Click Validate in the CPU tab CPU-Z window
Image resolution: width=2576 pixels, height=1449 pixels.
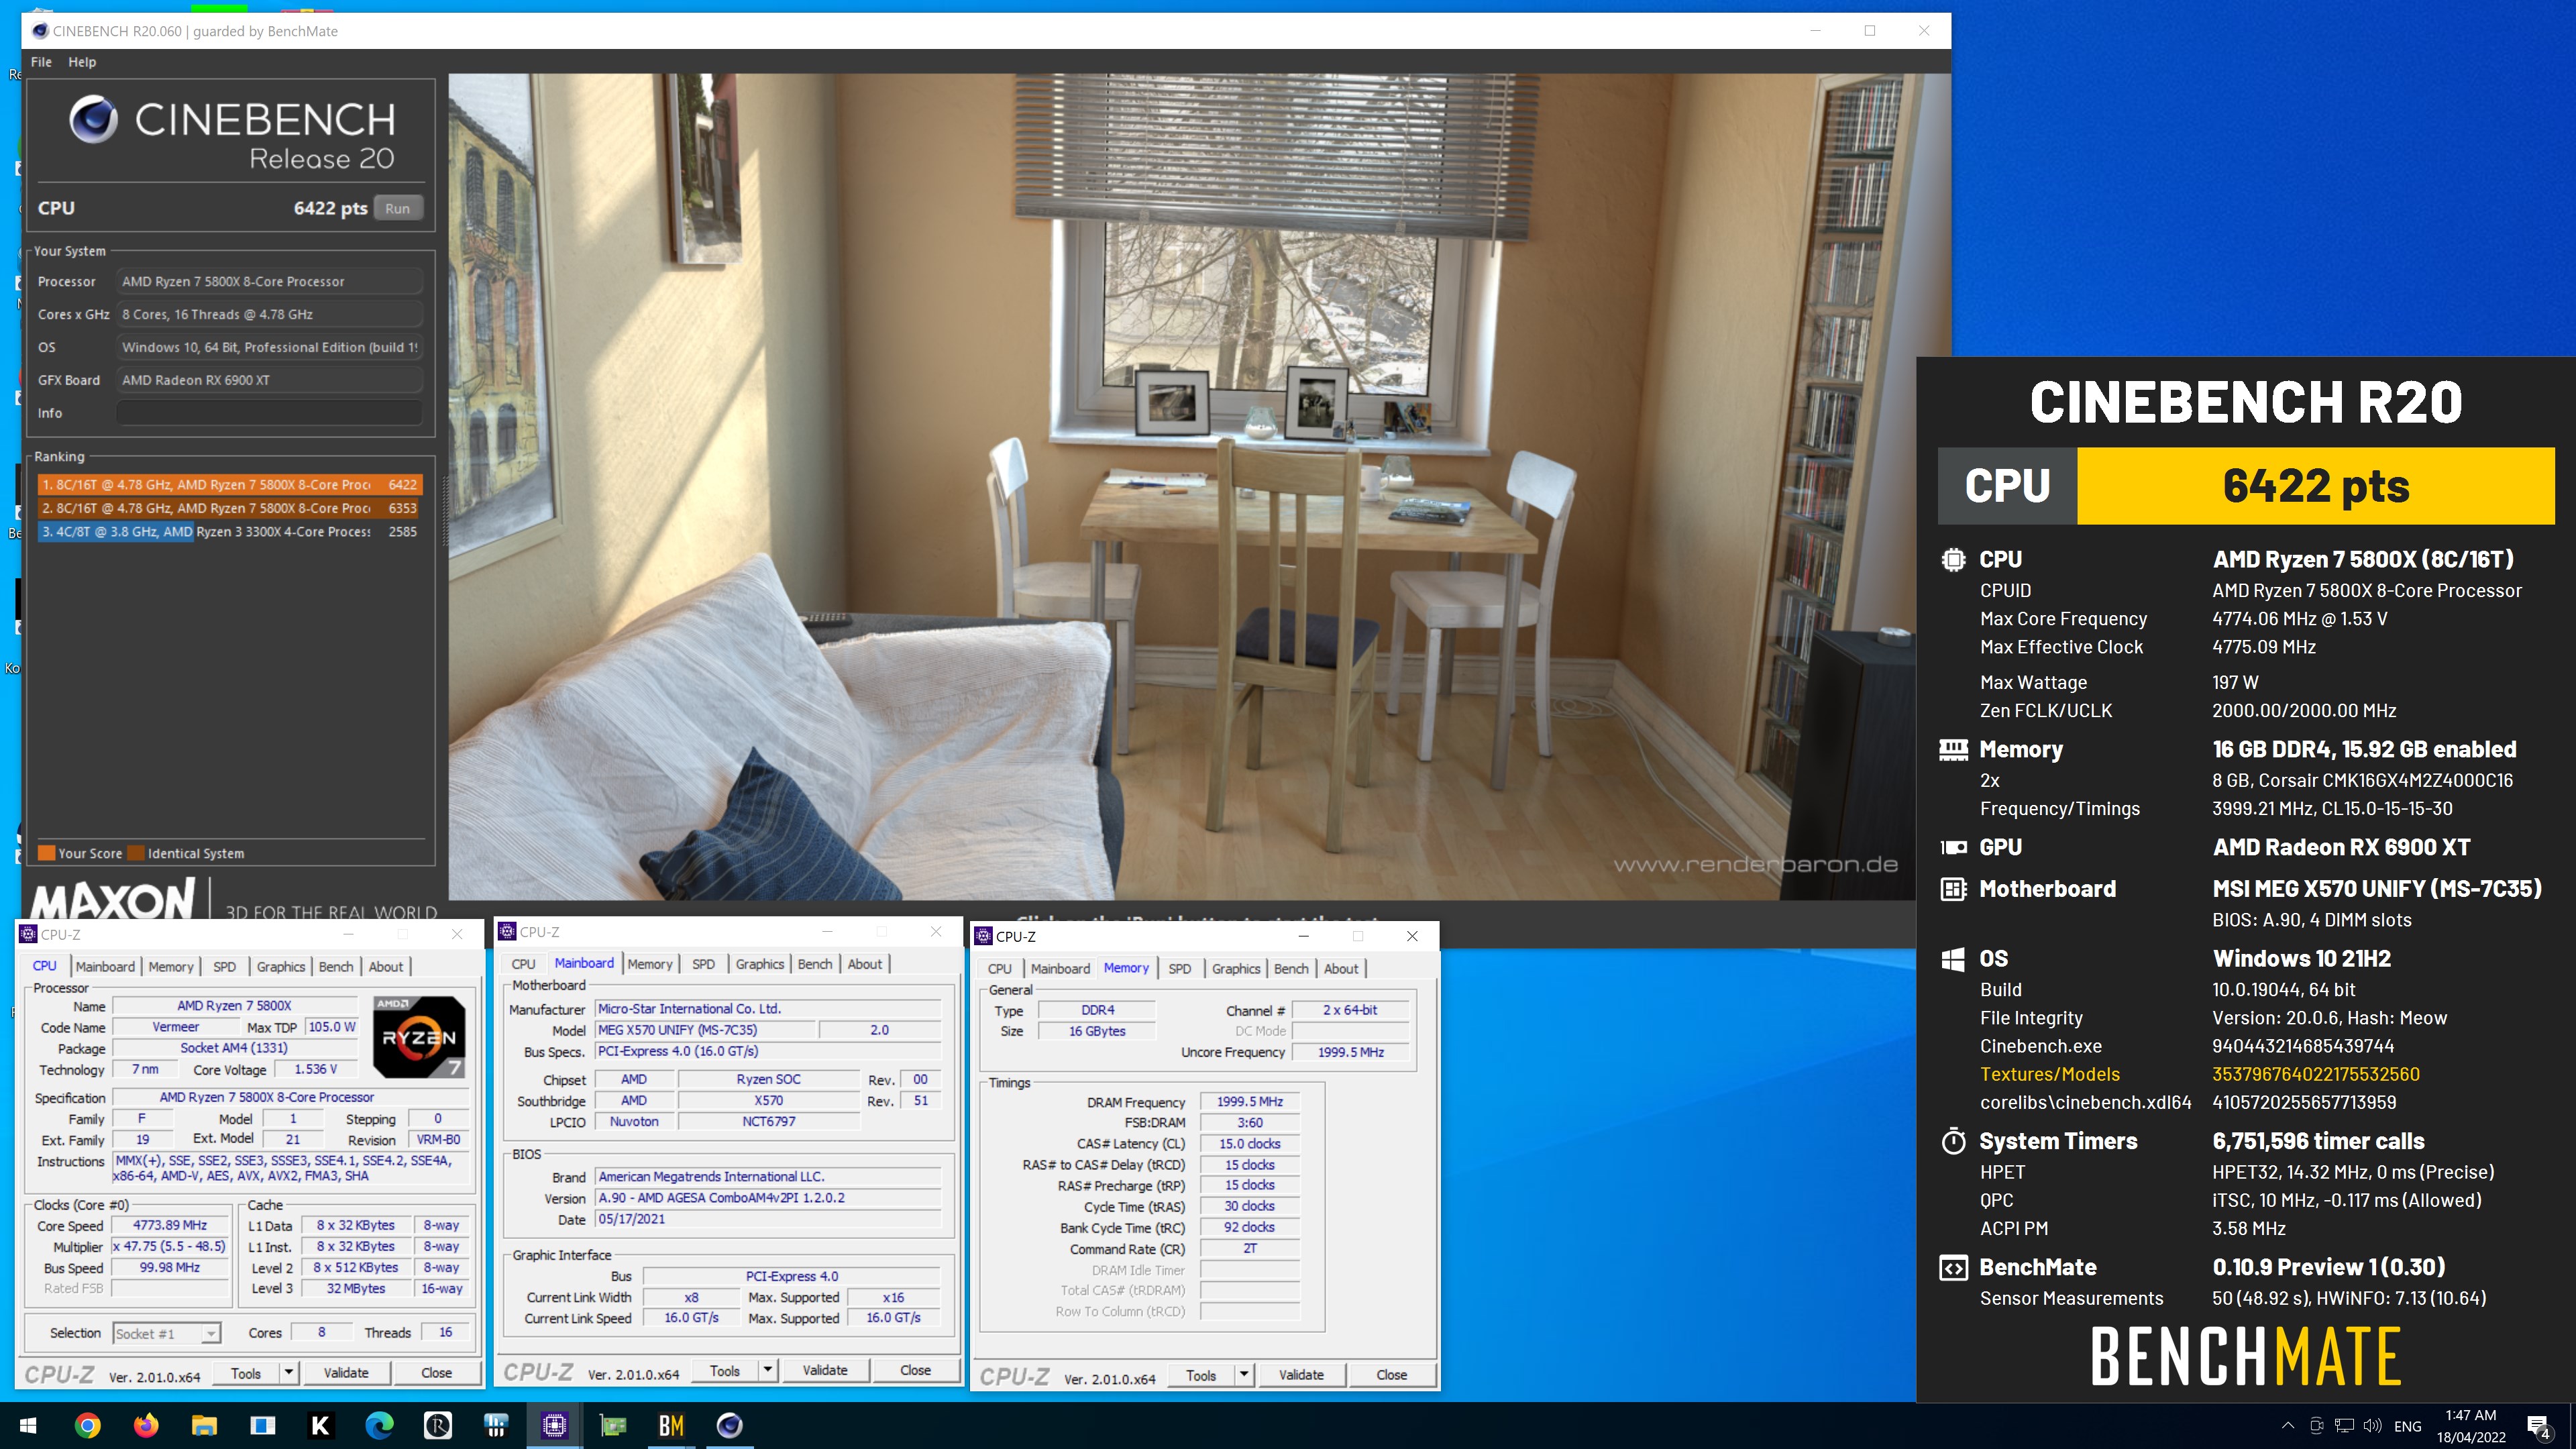coord(346,1372)
